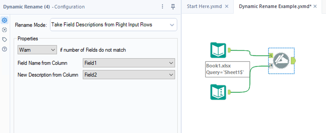Open the Field Name from Column dropdown
Screen dimensions: 326x133
[129, 63]
